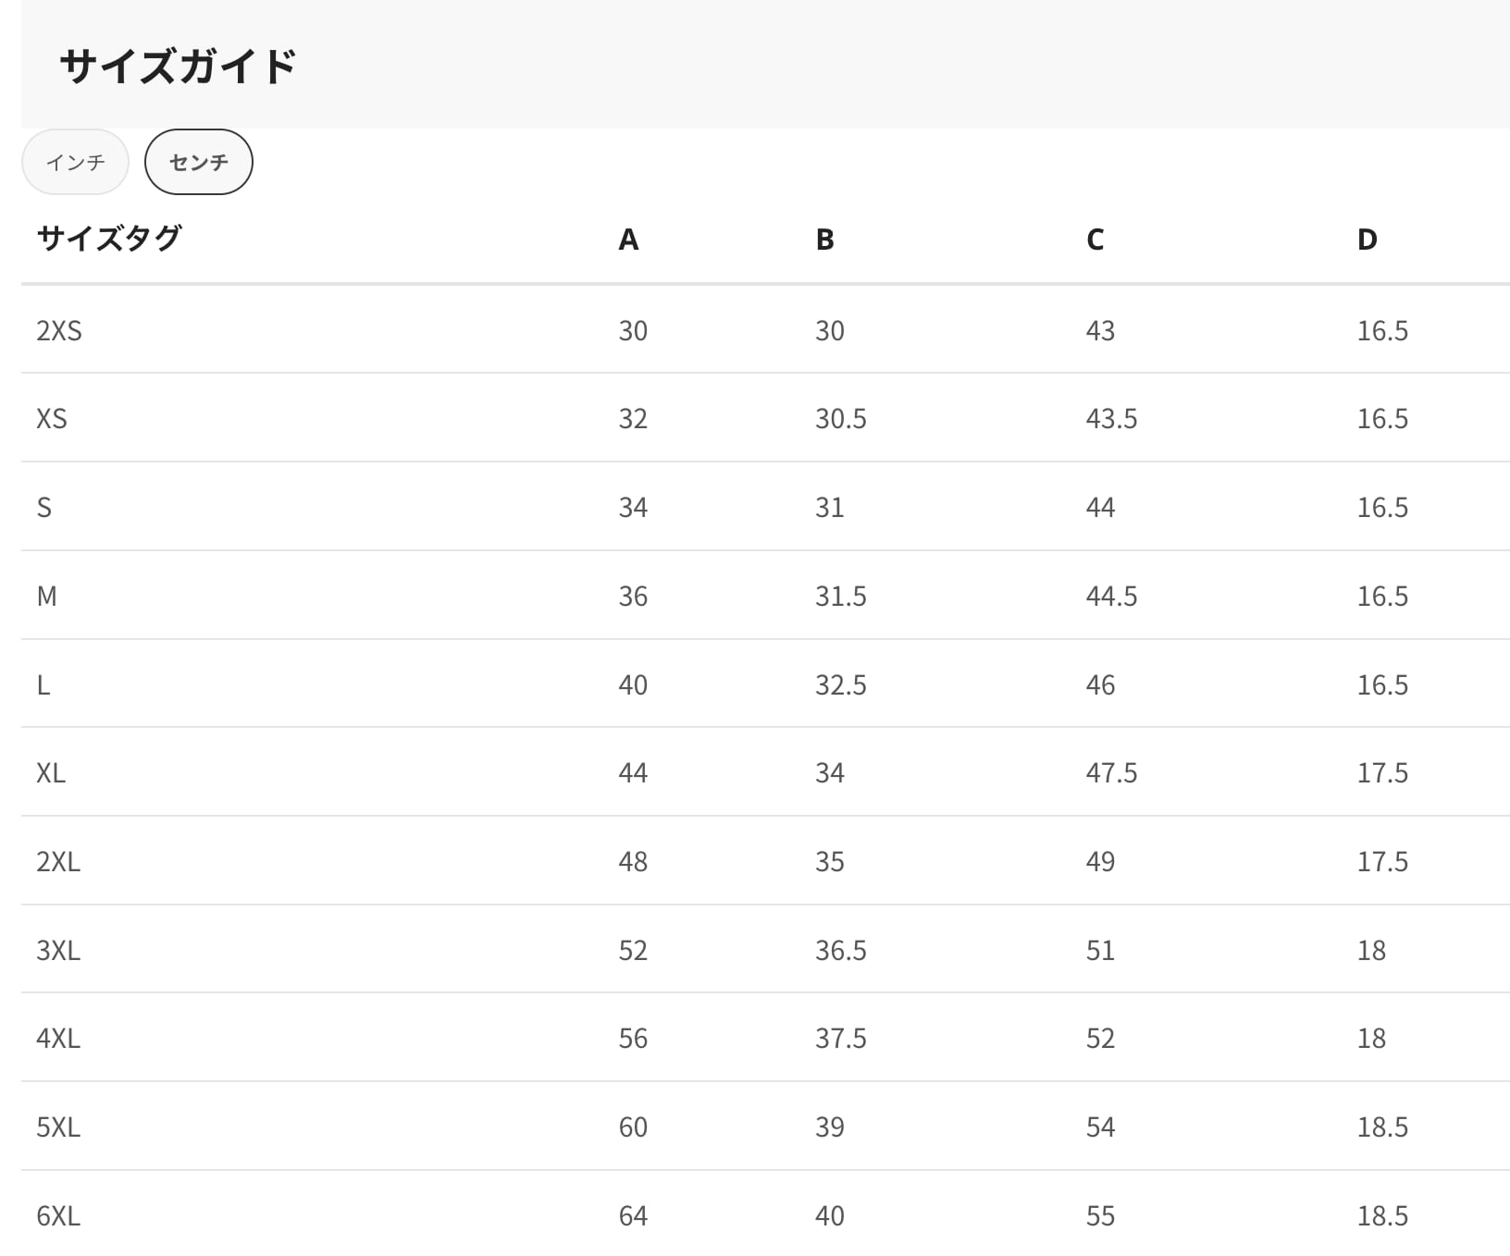The width and height of the screenshot is (1510, 1256).
Task: Switch units to インチ (inches)
Action: pyautogui.click(x=75, y=162)
